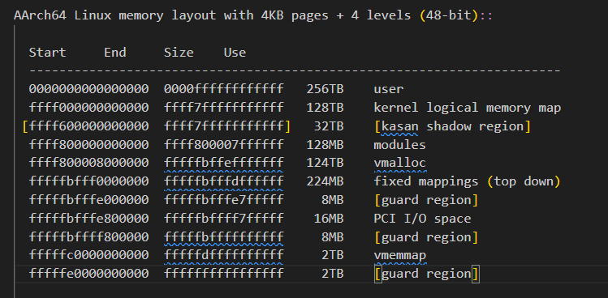This screenshot has width=608, height=298.
Task: Click the '124TB' size value
Action: 325,163
